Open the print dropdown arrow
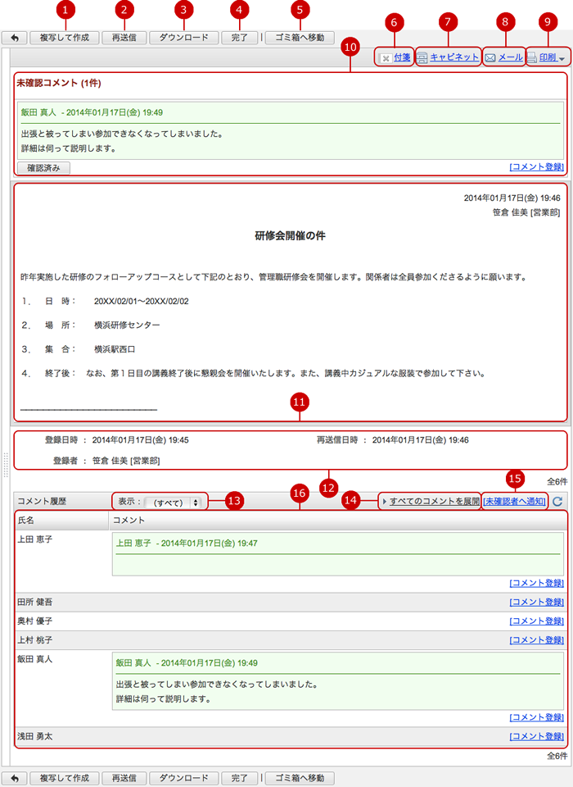This screenshot has width=573, height=787. 562,59
